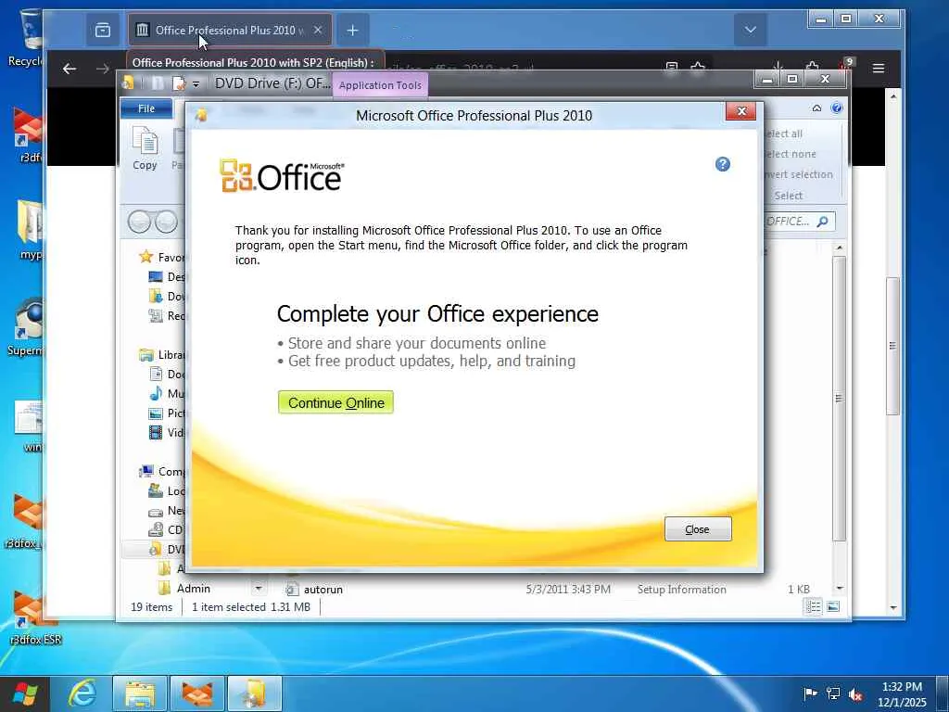Open New Volume drive icon in sidebar

156,511
